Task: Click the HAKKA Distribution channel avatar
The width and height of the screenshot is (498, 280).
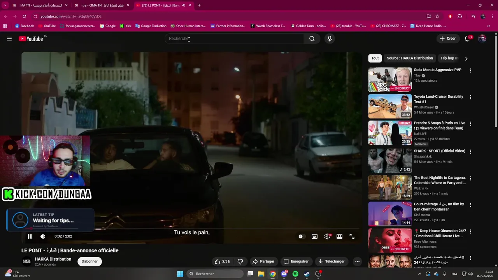Action: click(26, 261)
